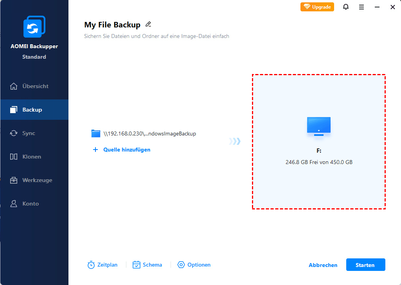The image size is (401, 285).
Task: Select the Backup sidebar item
Action: 34,110
